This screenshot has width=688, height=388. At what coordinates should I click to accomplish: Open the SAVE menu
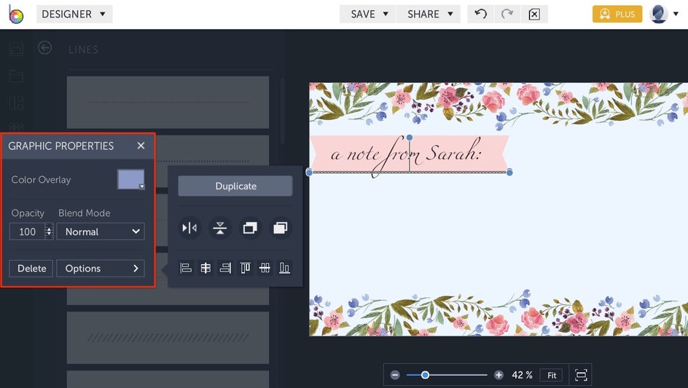click(368, 14)
